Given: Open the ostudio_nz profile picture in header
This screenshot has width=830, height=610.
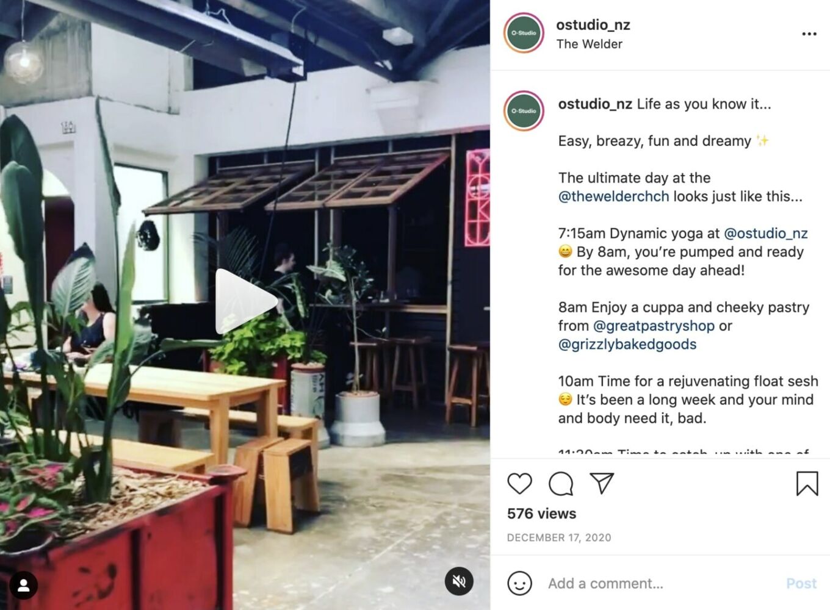Looking at the screenshot, I should coord(524,33).
